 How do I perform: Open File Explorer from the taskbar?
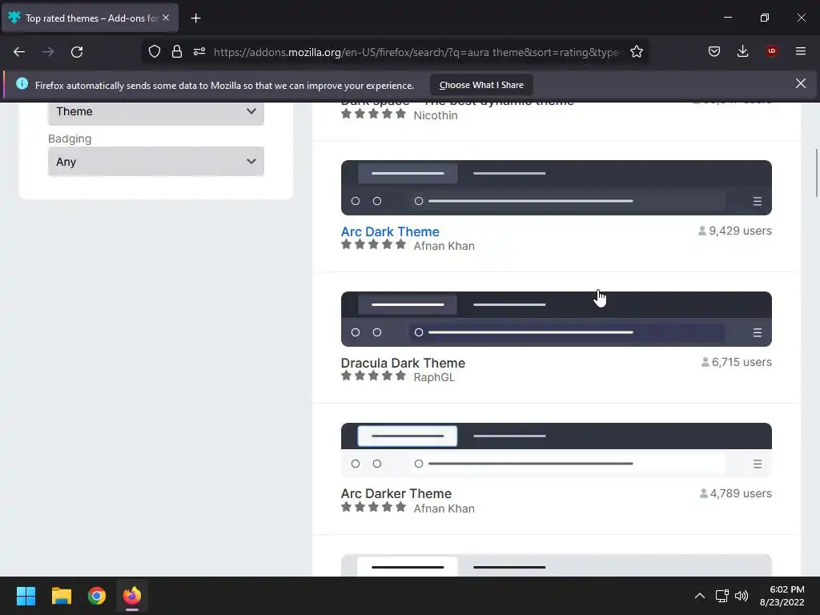point(61,596)
